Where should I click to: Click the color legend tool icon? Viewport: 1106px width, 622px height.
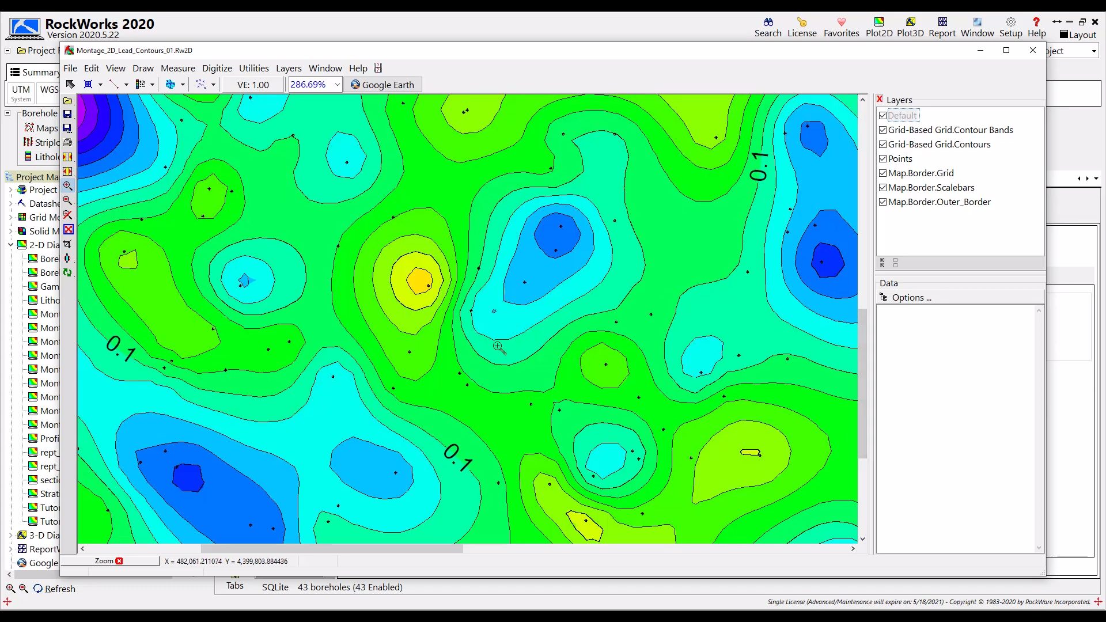click(x=140, y=85)
